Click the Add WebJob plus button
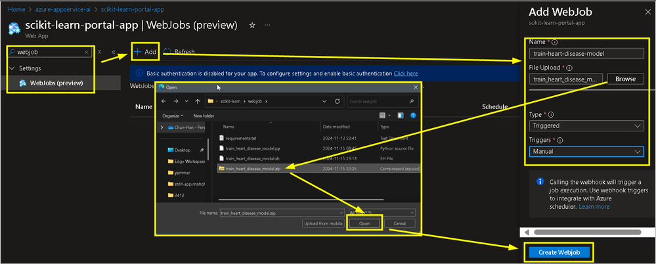Image resolution: width=656 pixels, height=264 pixels. tap(144, 52)
